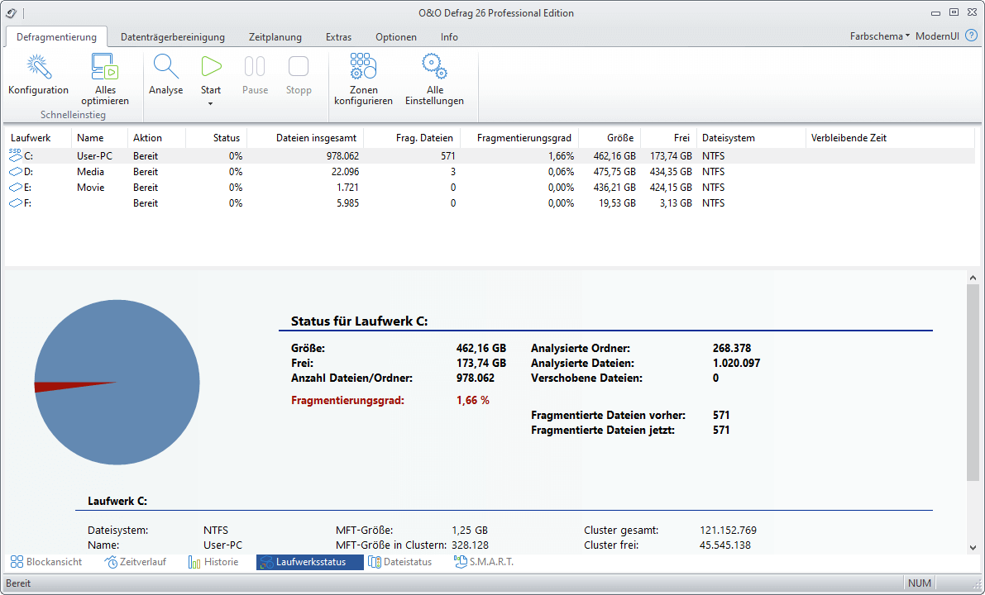Select the Laufwerksstatus view tab
Screen dimensions: 985x595
tap(309, 562)
